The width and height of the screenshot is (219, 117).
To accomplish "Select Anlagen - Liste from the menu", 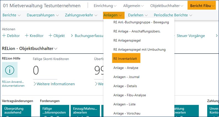I will pyautogui.click(x=124, y=104).
